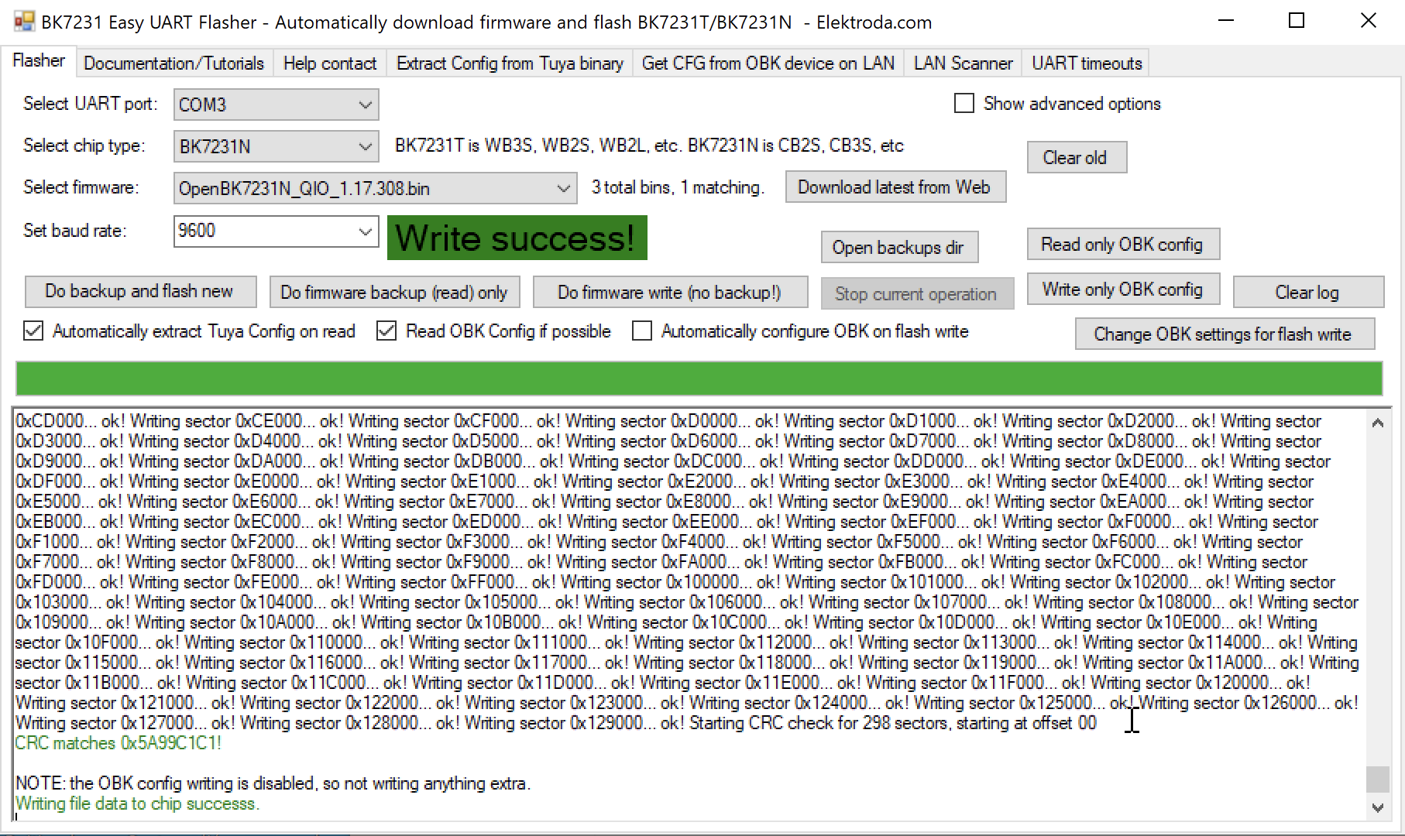1405x836 pixels.
Task: Click the 'Set baud rate:' label
Action: (75, 231)
